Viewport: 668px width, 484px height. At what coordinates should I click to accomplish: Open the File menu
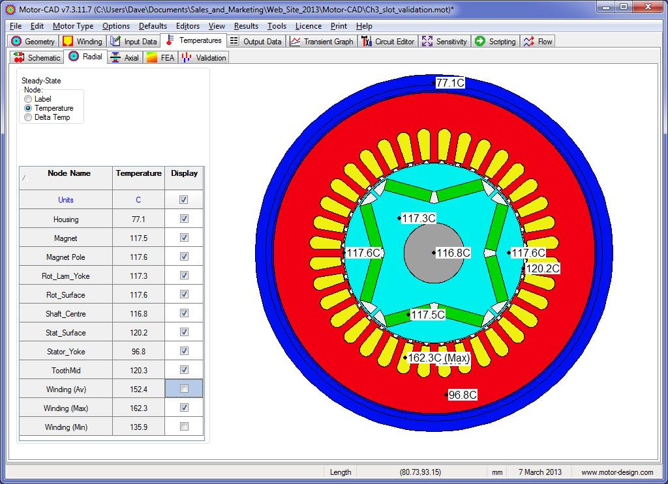[x=16, y=26]
